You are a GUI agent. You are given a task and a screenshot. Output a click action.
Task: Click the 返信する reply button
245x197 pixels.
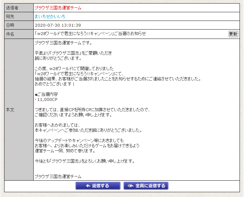[x=98, y=186]
